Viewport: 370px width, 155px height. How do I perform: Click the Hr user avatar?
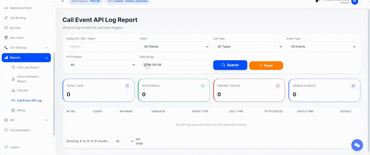[355, 2]
